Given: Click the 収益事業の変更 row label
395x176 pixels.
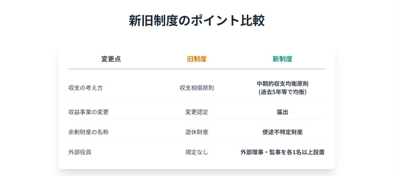Looking at the screenshot, I should point(89,112).
